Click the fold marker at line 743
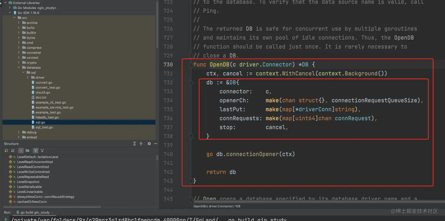This screenshot has height=221, width=445. coord(191,181)
